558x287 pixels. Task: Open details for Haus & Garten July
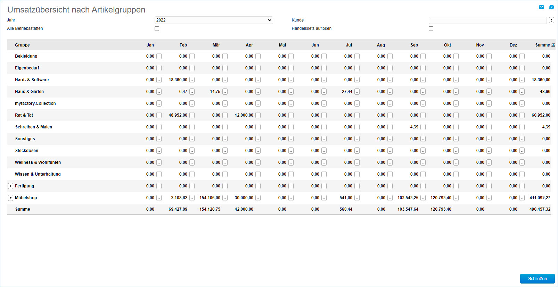pos(357,92)
